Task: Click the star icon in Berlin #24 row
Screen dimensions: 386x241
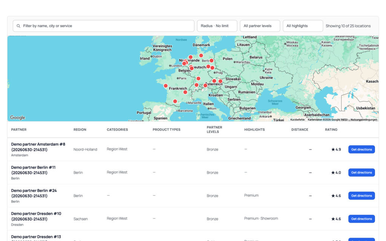Action: (333, 195)
